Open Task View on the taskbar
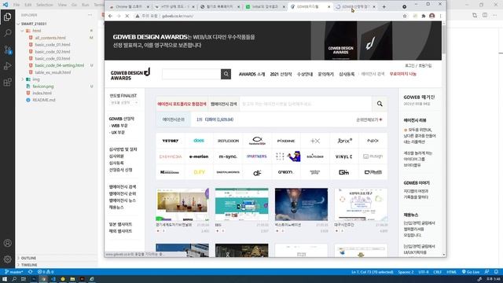 pos(24,279)
